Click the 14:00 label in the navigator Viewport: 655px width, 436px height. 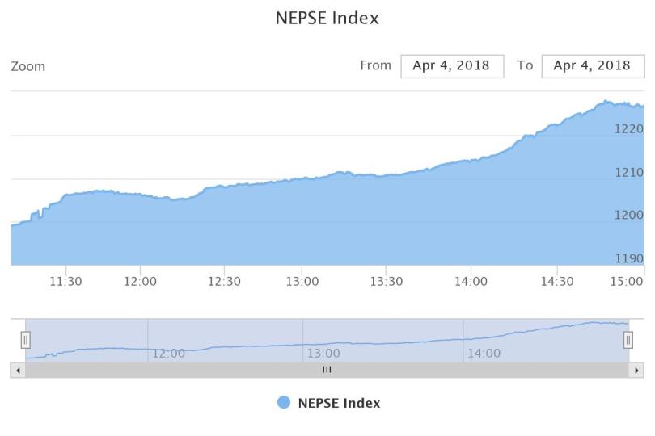pyautogui.click(x=484, y=353)
